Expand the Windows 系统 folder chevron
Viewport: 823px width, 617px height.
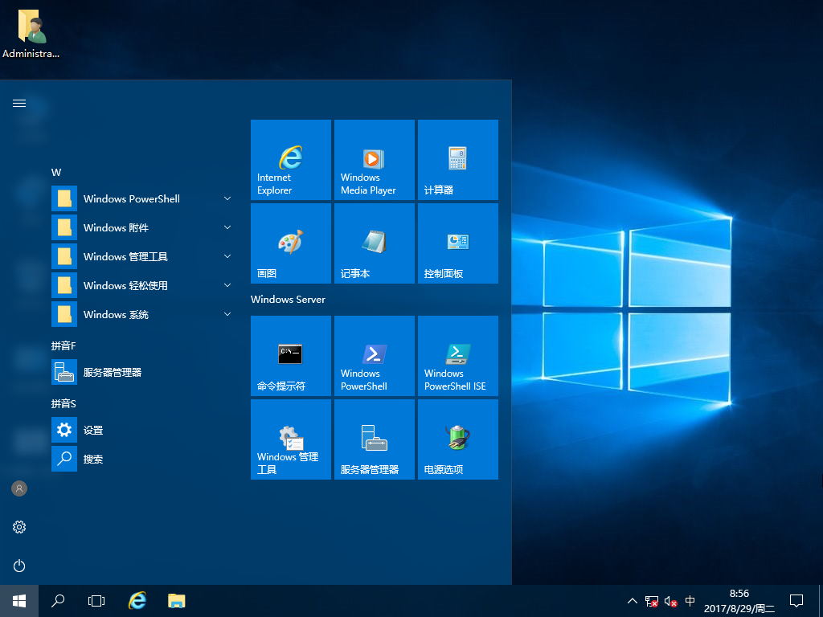[227, 314]
